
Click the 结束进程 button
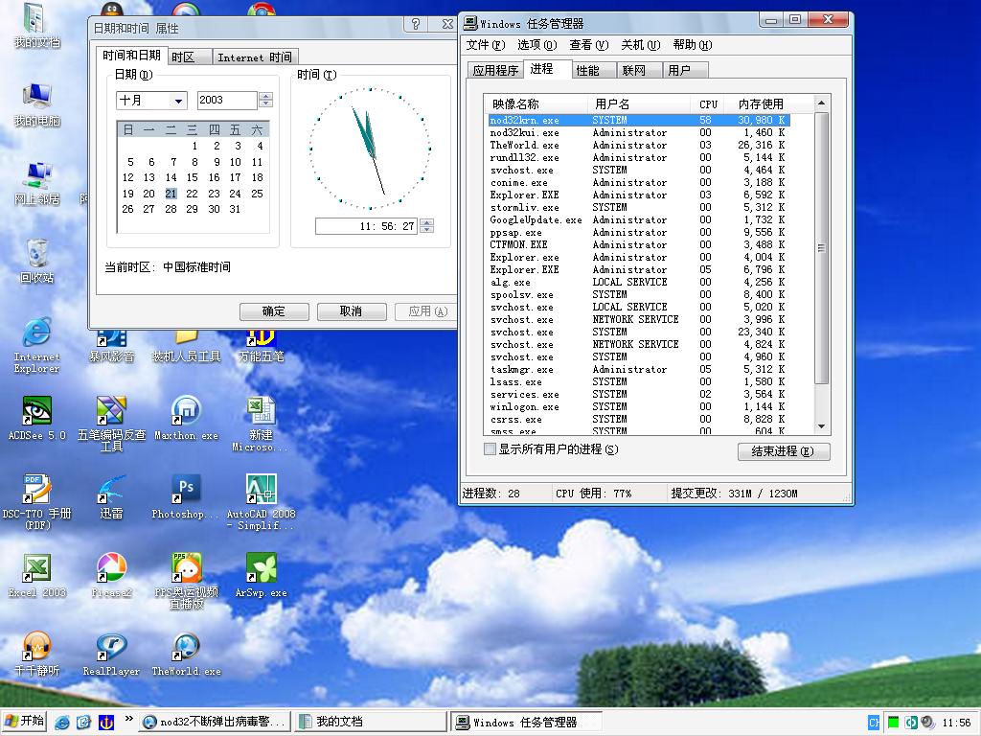(783, 451)
